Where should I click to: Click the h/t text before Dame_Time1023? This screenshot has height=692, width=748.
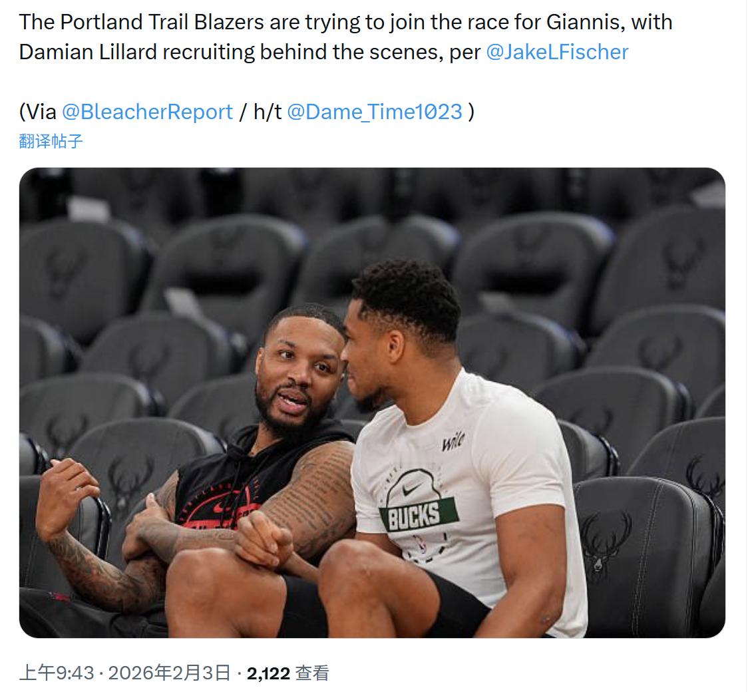[x=268, y=112]
